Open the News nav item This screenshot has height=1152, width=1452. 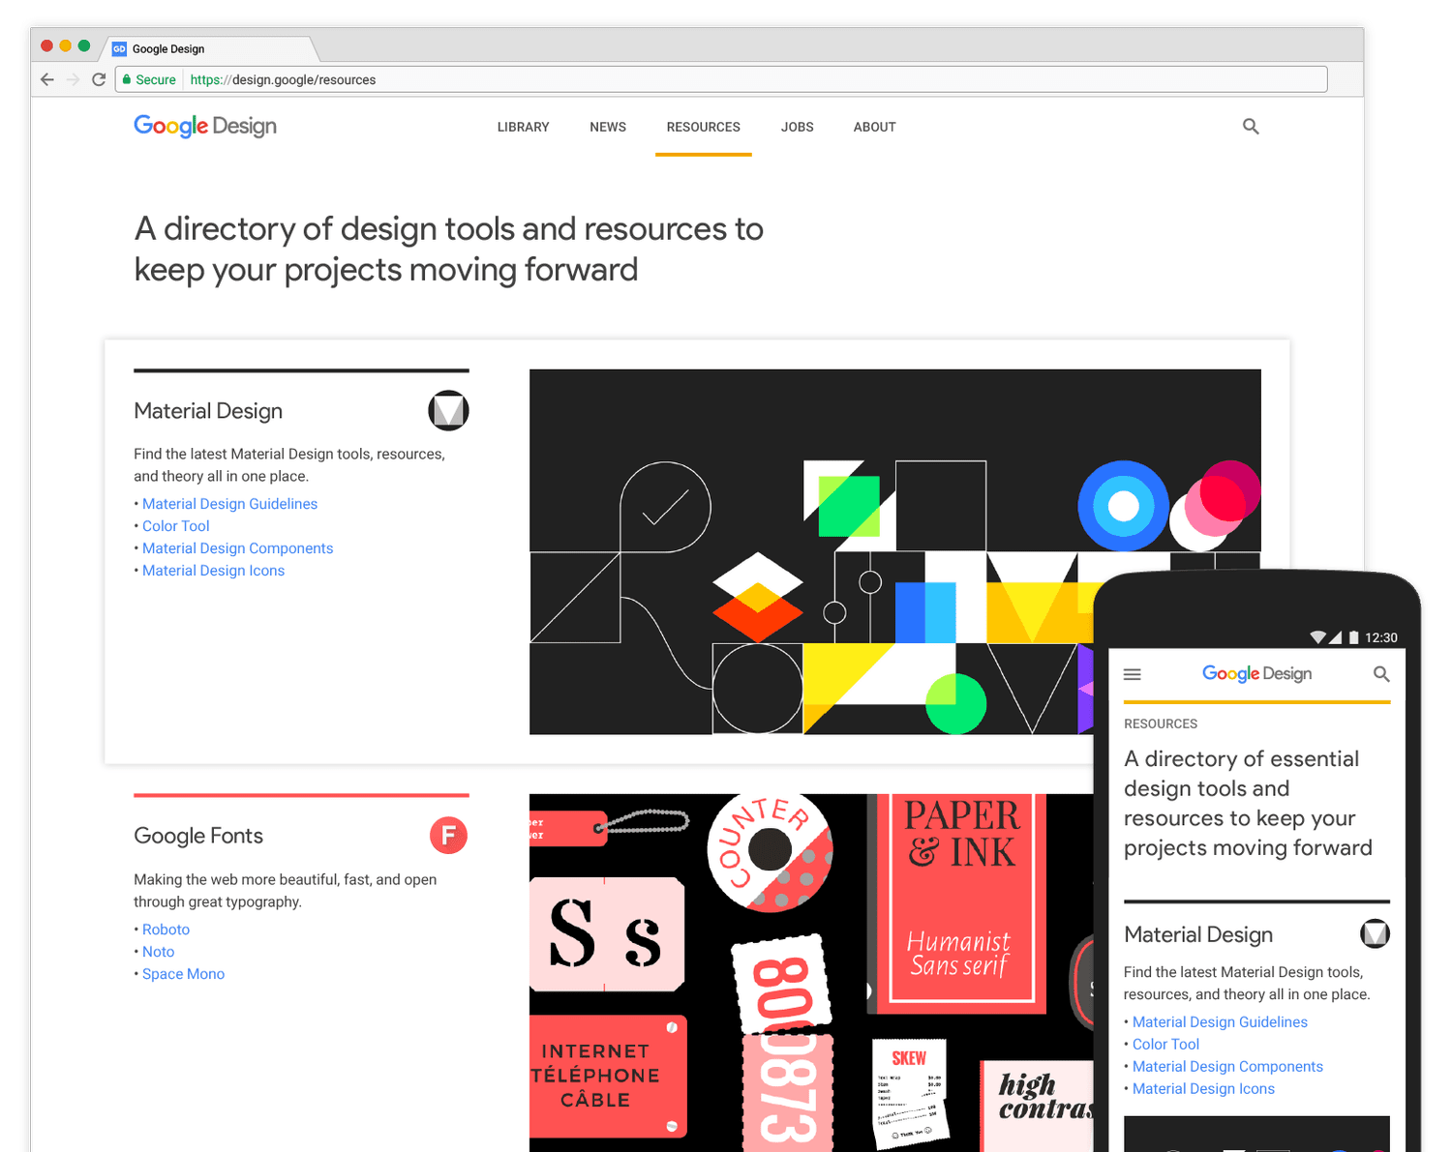tap(608, 127)
